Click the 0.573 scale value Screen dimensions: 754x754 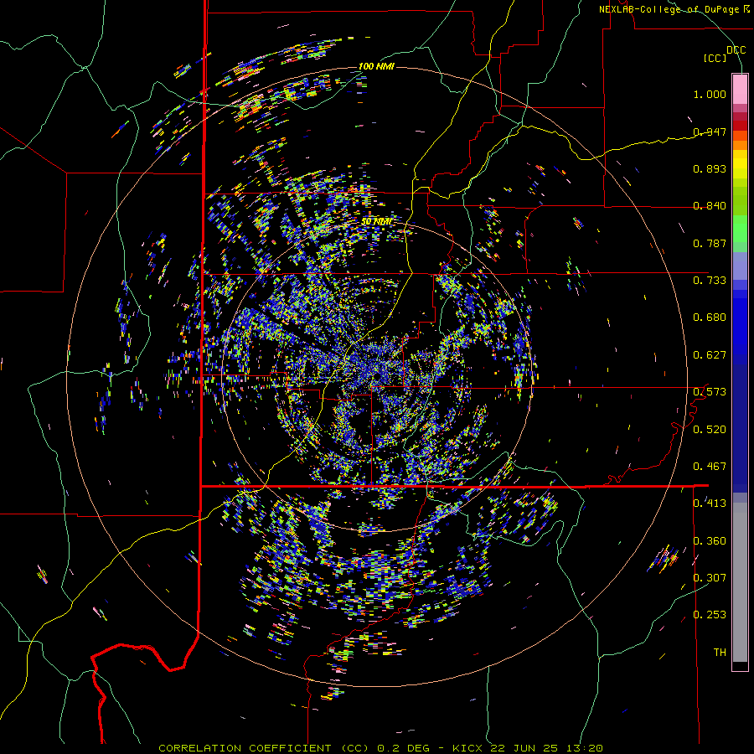[x=710, y=392]
